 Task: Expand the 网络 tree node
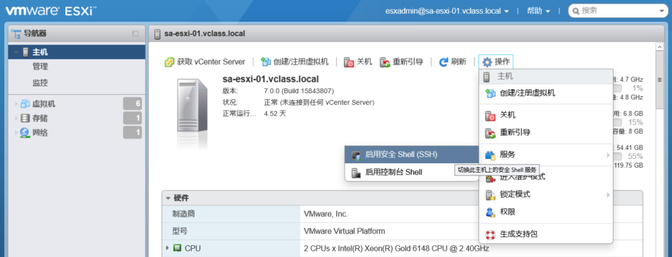[x=16, y=133]
